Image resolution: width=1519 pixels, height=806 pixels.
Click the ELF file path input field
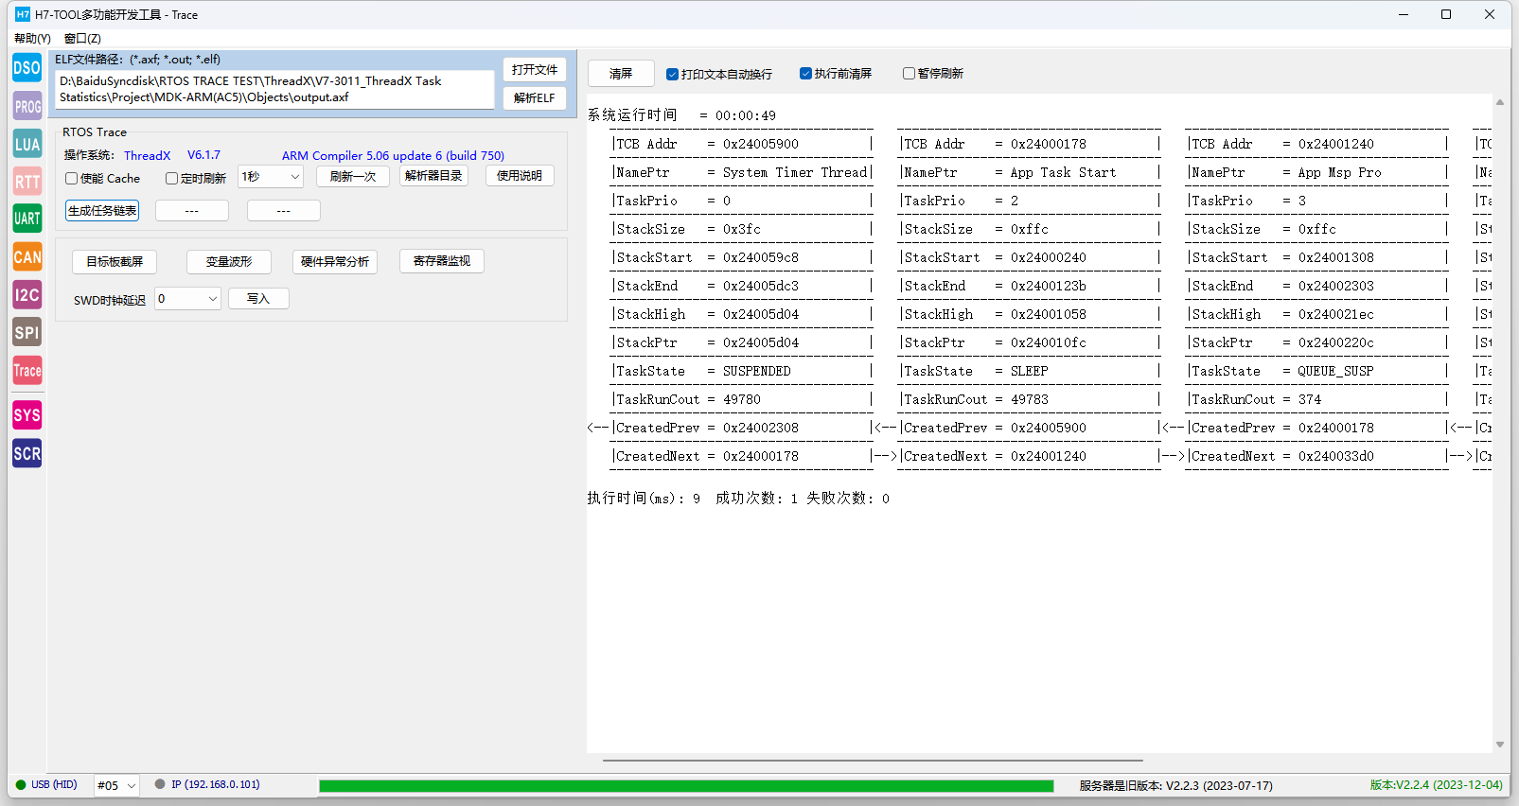tap(274, 89)
